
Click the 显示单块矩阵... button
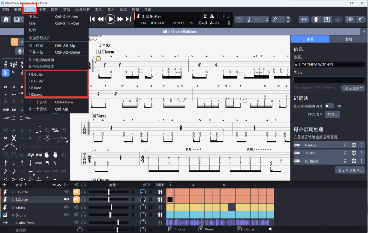pyautogui.click(x=350, y=170)
